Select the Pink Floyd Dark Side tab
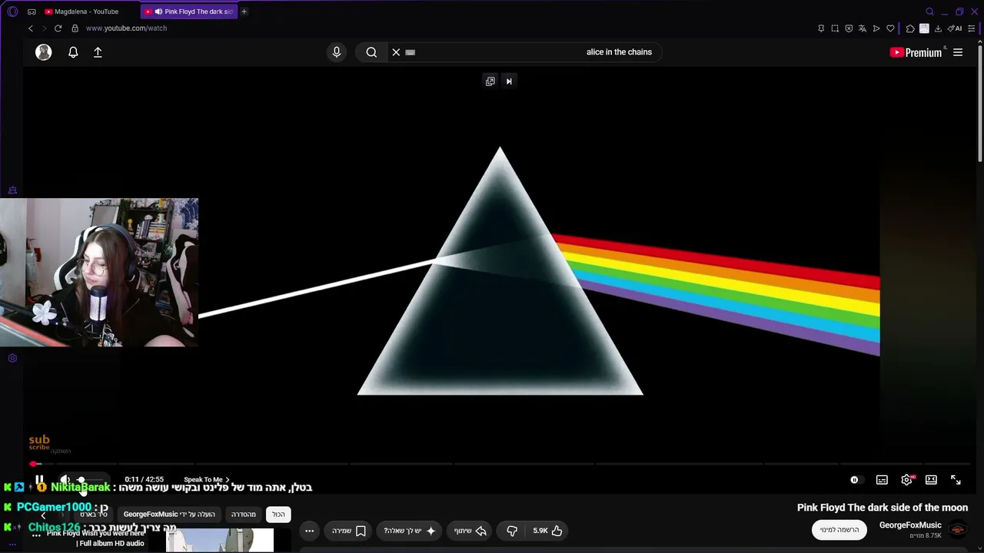This screenshot has height=553, width=984. pyautogui.click(x=189, y=12)
